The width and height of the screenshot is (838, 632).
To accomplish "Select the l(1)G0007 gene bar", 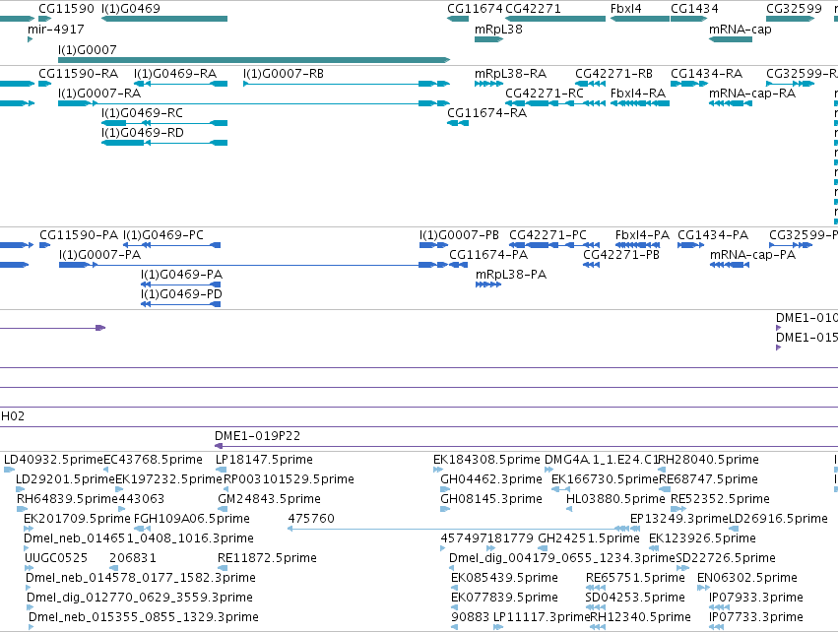I will [254, 60].
